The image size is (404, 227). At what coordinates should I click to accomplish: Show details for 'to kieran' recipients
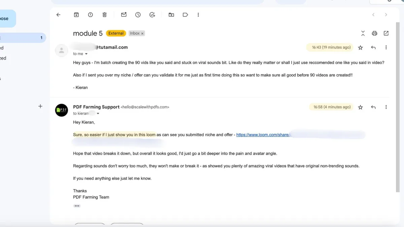(98, 114)
